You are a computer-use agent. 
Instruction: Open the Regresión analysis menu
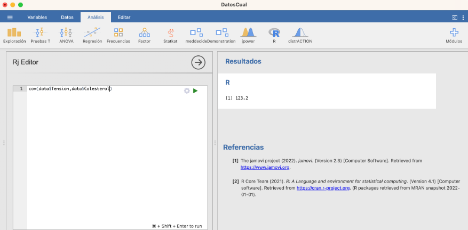point(92,35)
